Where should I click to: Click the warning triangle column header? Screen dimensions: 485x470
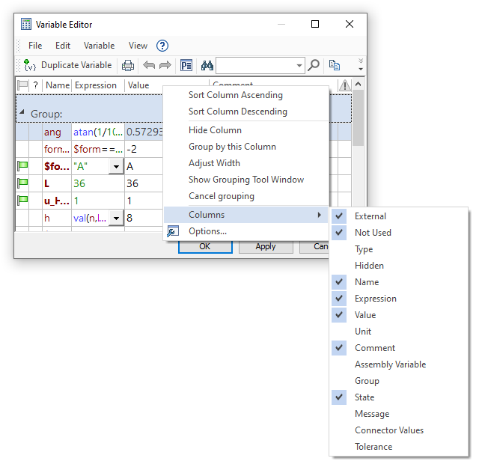[344, 85]
